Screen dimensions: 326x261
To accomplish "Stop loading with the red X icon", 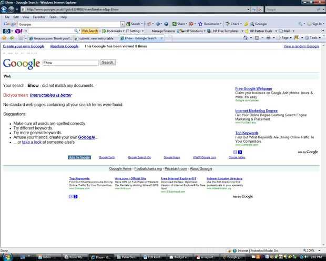I will [260, 9].
